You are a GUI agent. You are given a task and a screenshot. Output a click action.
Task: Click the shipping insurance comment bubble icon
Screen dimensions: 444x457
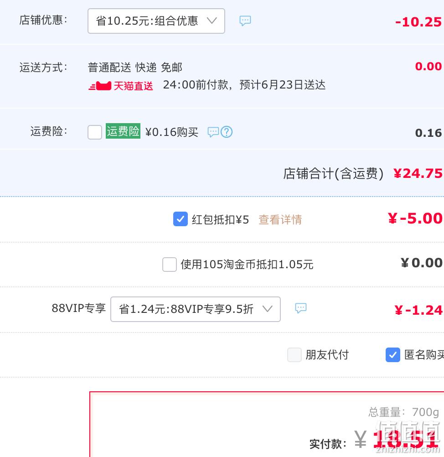213,132
